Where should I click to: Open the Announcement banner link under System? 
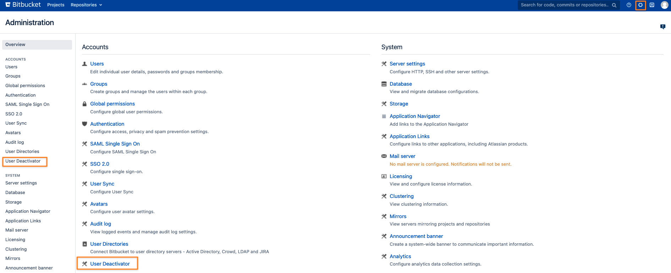coord(416,236)
